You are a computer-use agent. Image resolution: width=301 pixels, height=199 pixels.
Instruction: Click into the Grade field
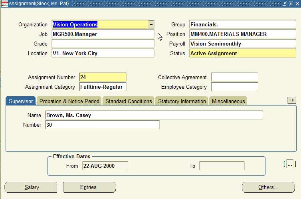click(x=103, y=44)
